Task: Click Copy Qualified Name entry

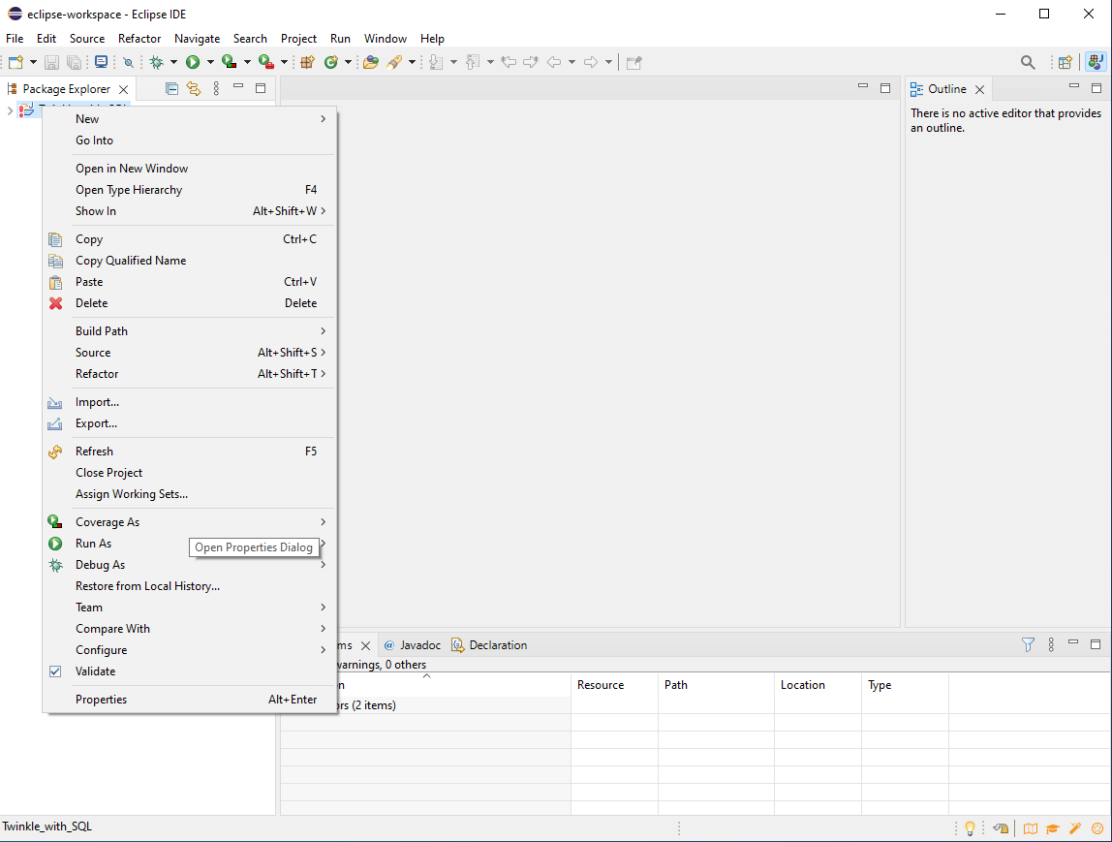Action: tap(188, 261)
